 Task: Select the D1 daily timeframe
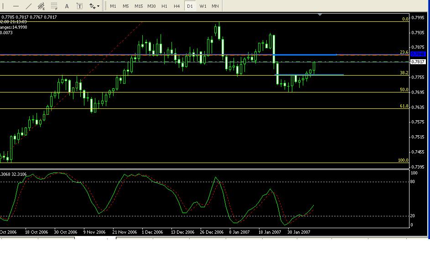click(190, 6)
